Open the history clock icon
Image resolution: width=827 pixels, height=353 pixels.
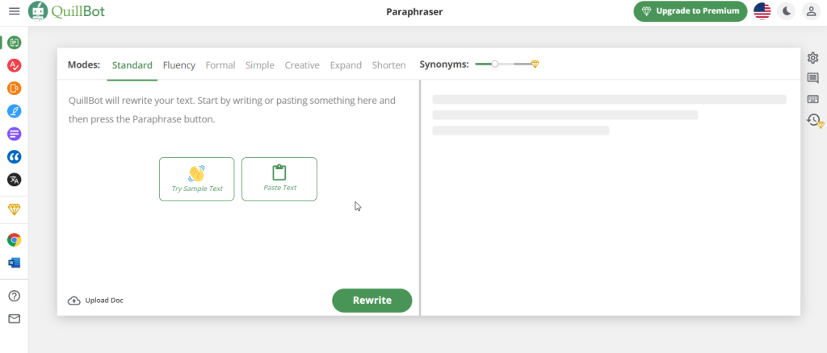813,120
